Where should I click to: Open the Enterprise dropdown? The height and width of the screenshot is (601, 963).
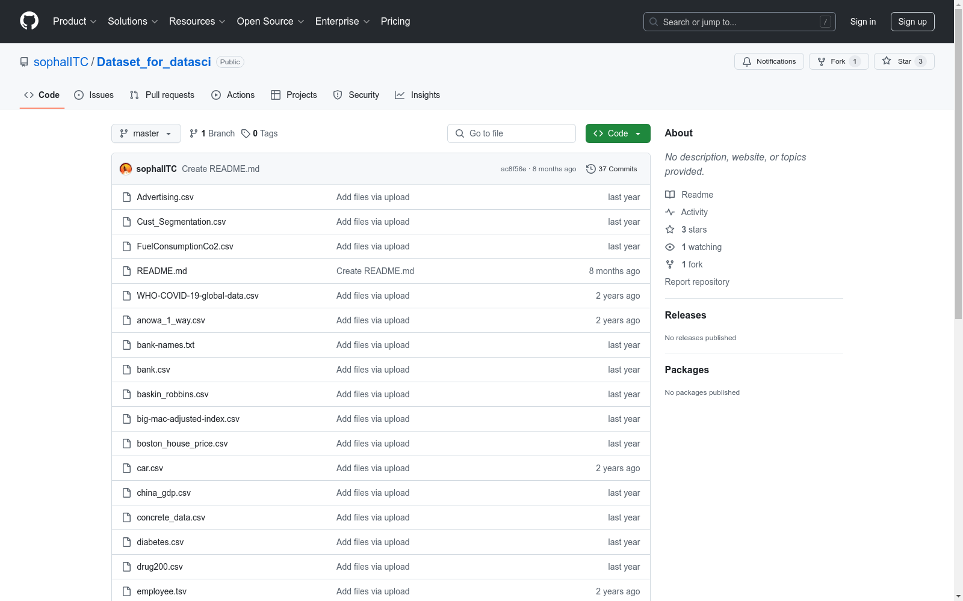[x=342, y=21]
